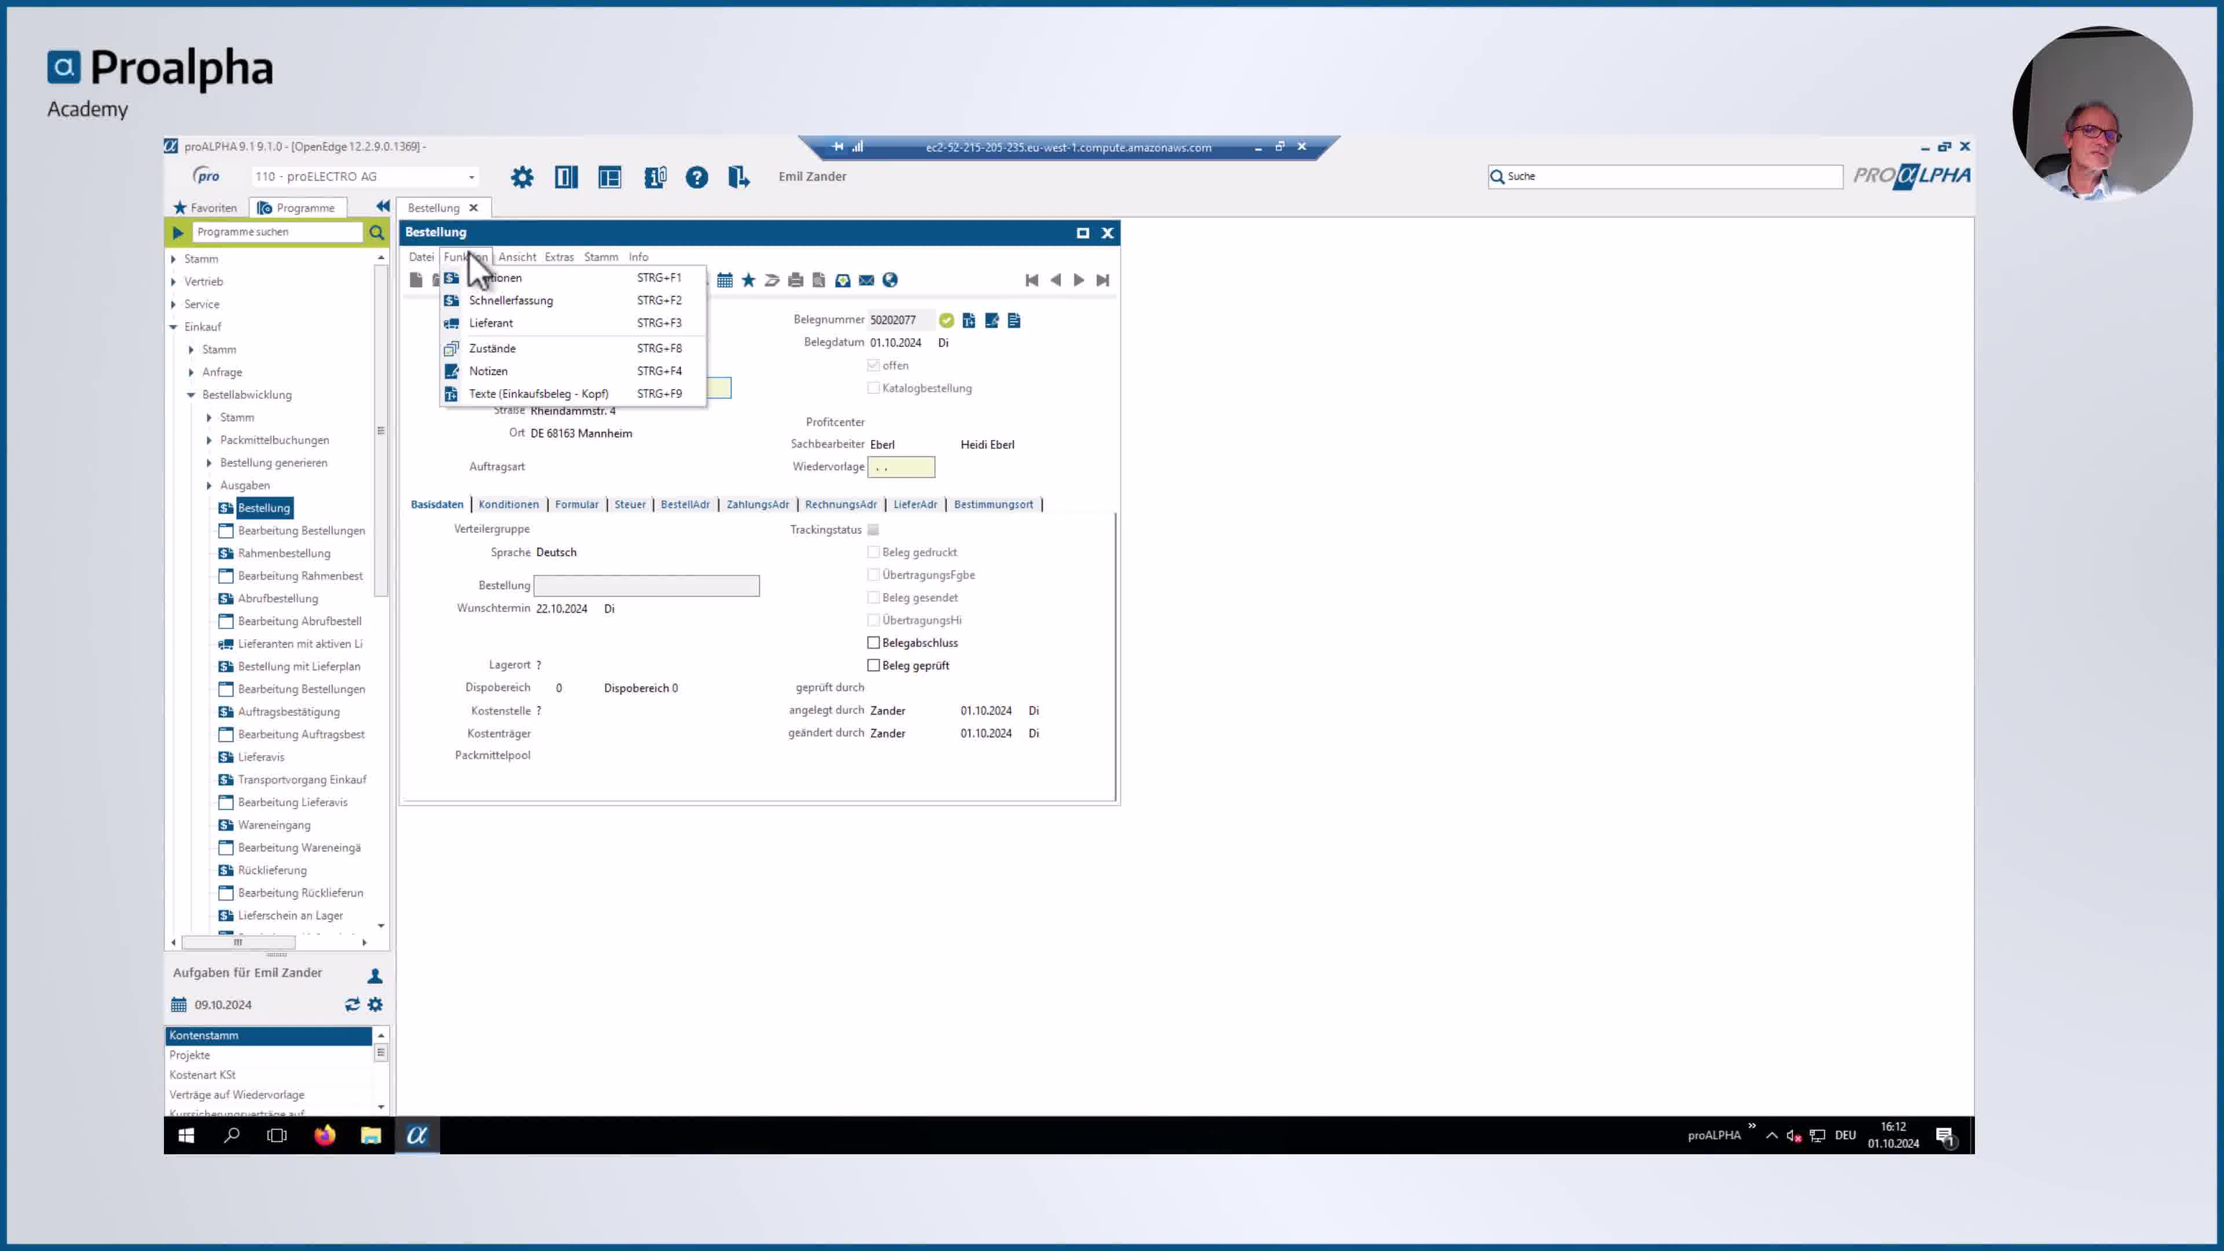Toggle the Beleg gesendet checkbox
Screen dimensions: 2224x1251
coord(874,598)
